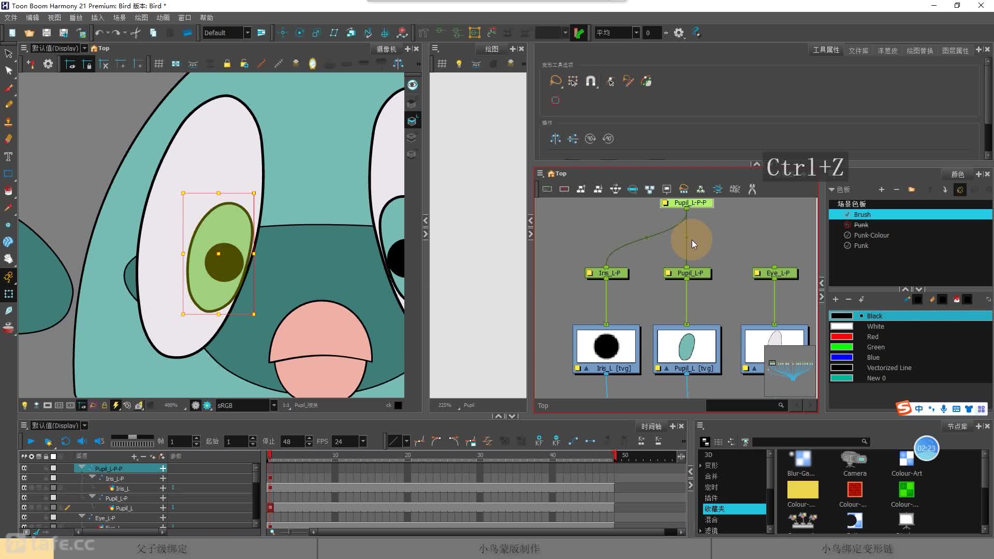The height and width of the screenshot is (559, 994).
Task: Click the Lasso selection mode icon
Action: [x=556, y=81]
